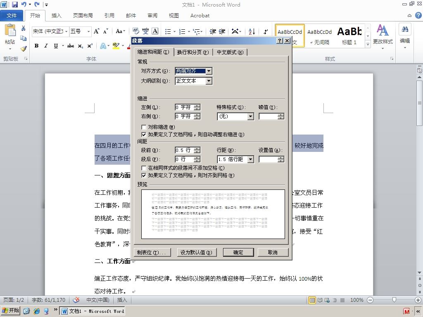Click the Copy icon in clipboard group

24,38
